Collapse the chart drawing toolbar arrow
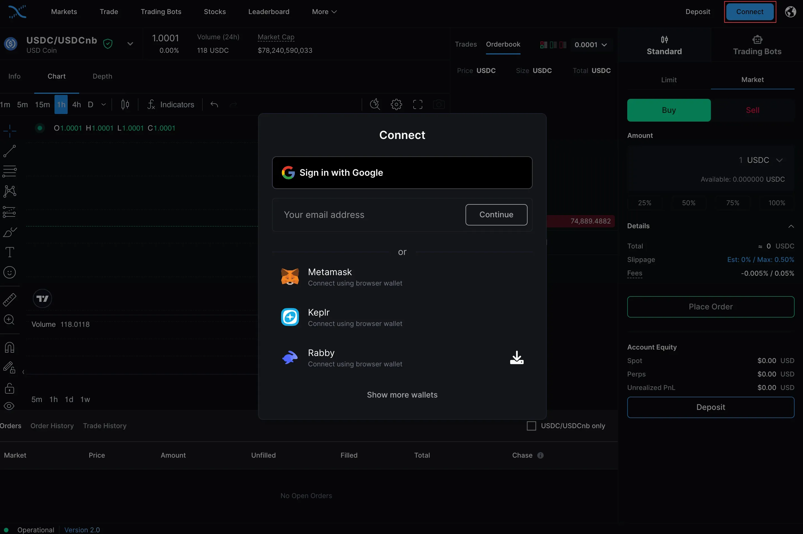Image resolution: width=803 pixels, height=534 pixels. (x=23, y=372)
